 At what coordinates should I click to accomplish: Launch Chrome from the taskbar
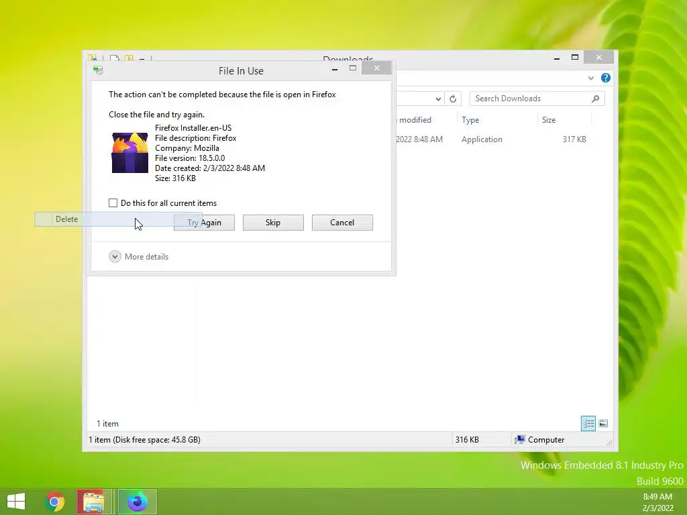pyautogui.click(x=54, y=502)
